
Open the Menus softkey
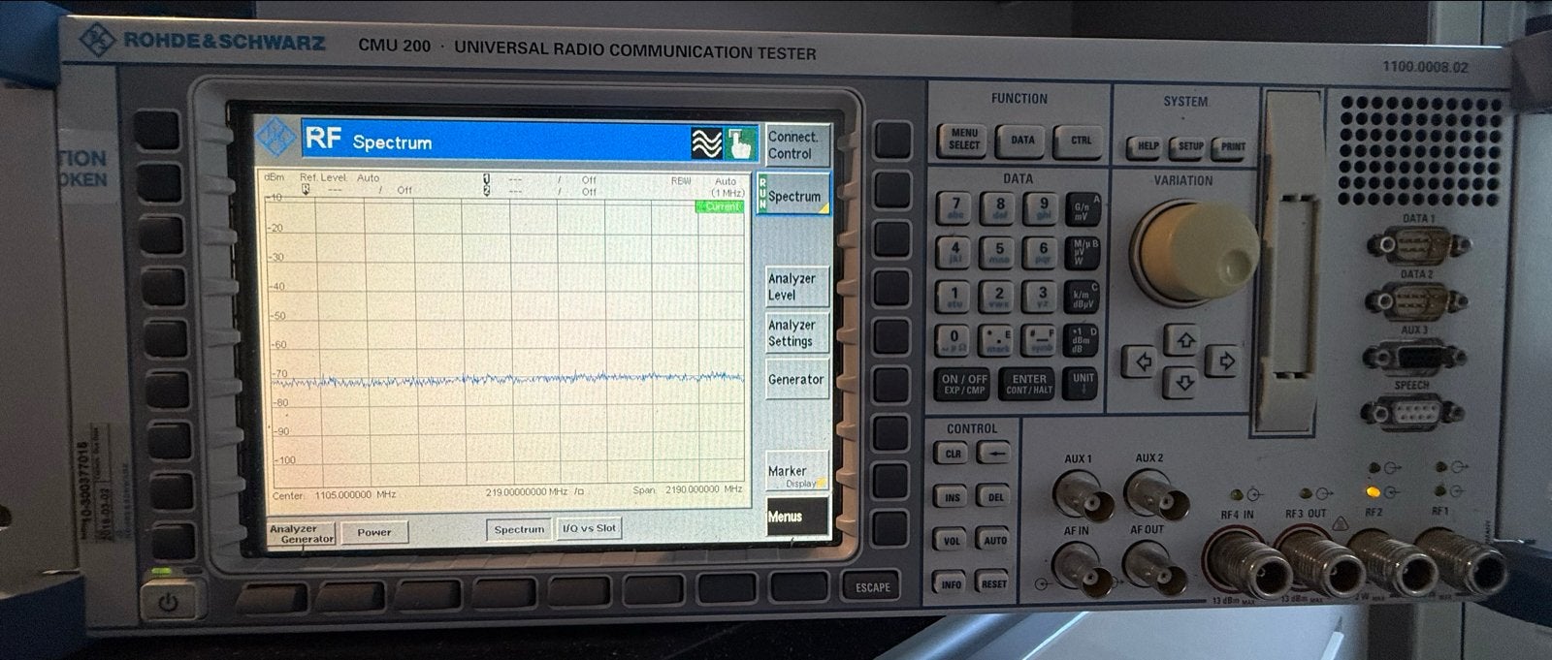point(795,518)
